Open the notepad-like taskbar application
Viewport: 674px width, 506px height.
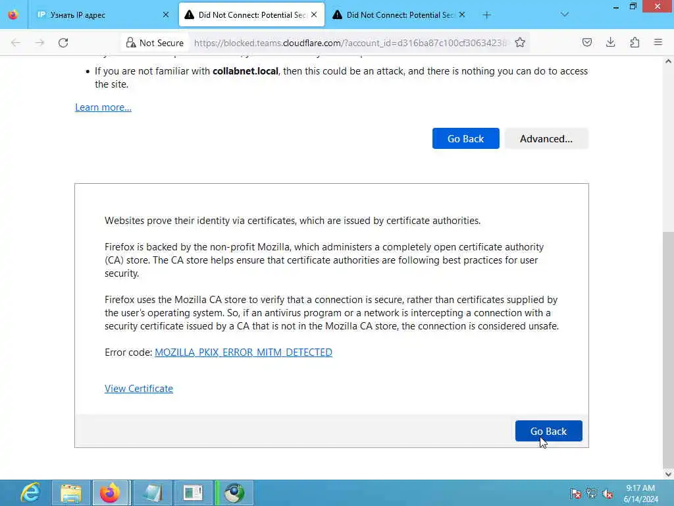pos(153,493)
